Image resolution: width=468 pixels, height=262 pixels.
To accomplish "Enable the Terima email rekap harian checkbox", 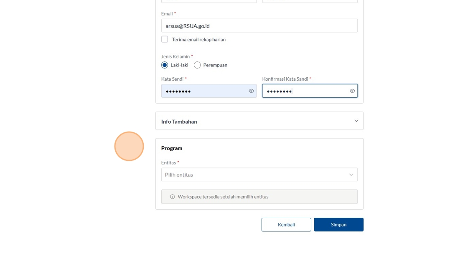I will tap(165, 39).
